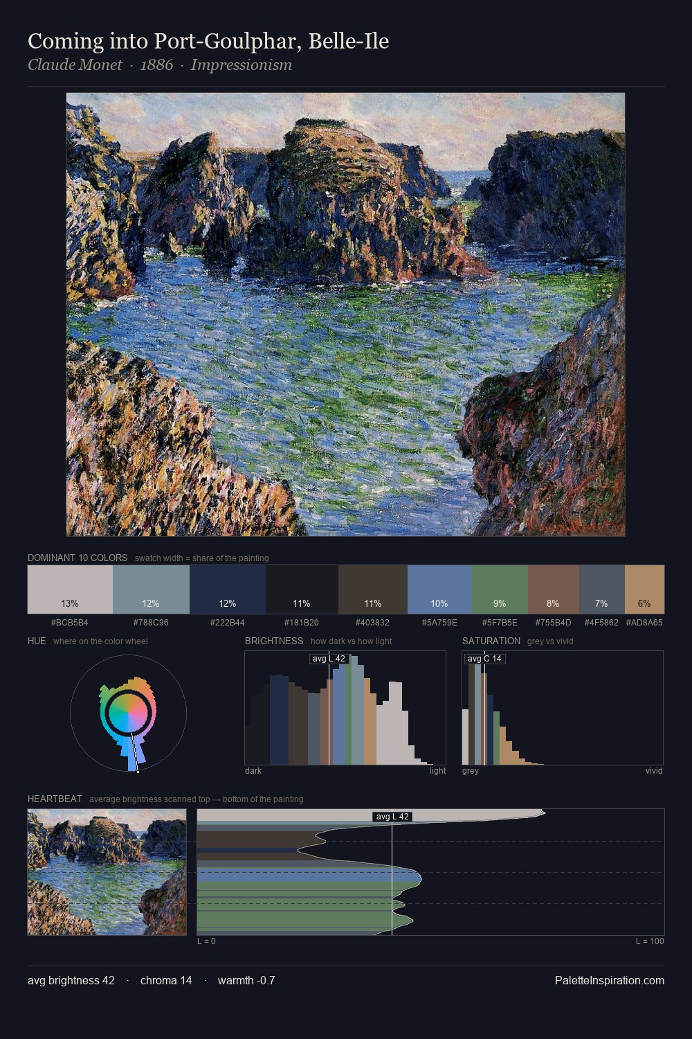This screenshot has width=692, height=1039.
Task: Click the 'L = 0' heartbeat axis label
Action: [206, 941]
